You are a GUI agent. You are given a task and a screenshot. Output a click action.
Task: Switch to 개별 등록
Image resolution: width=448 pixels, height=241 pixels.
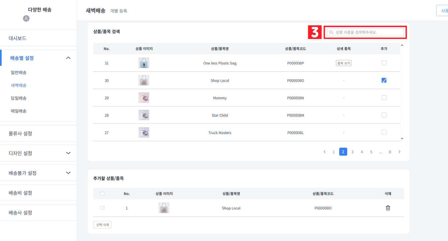(x=119, y=11)
